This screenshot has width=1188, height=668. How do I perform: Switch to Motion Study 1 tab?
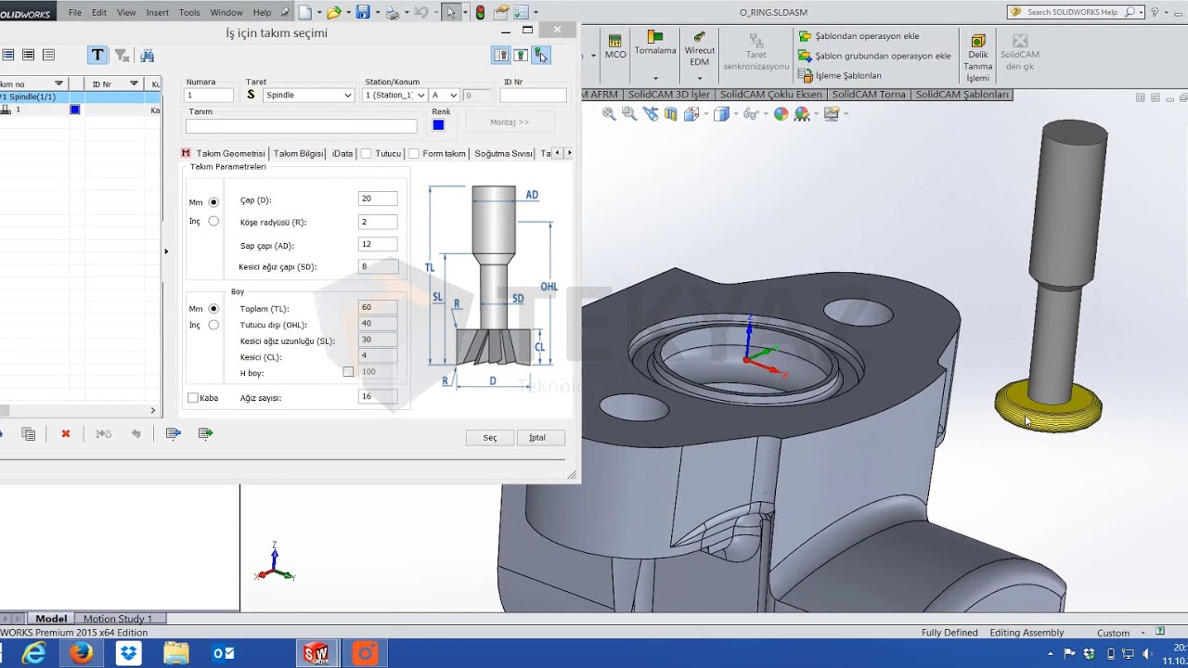(118, 619)
